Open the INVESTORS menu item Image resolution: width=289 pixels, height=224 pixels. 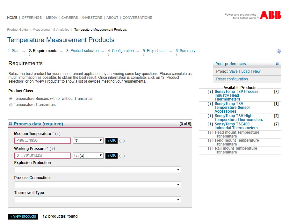pyautogui.click(x=92, y=18)
